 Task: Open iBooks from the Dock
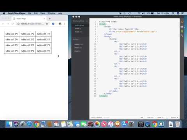point(117,124)
